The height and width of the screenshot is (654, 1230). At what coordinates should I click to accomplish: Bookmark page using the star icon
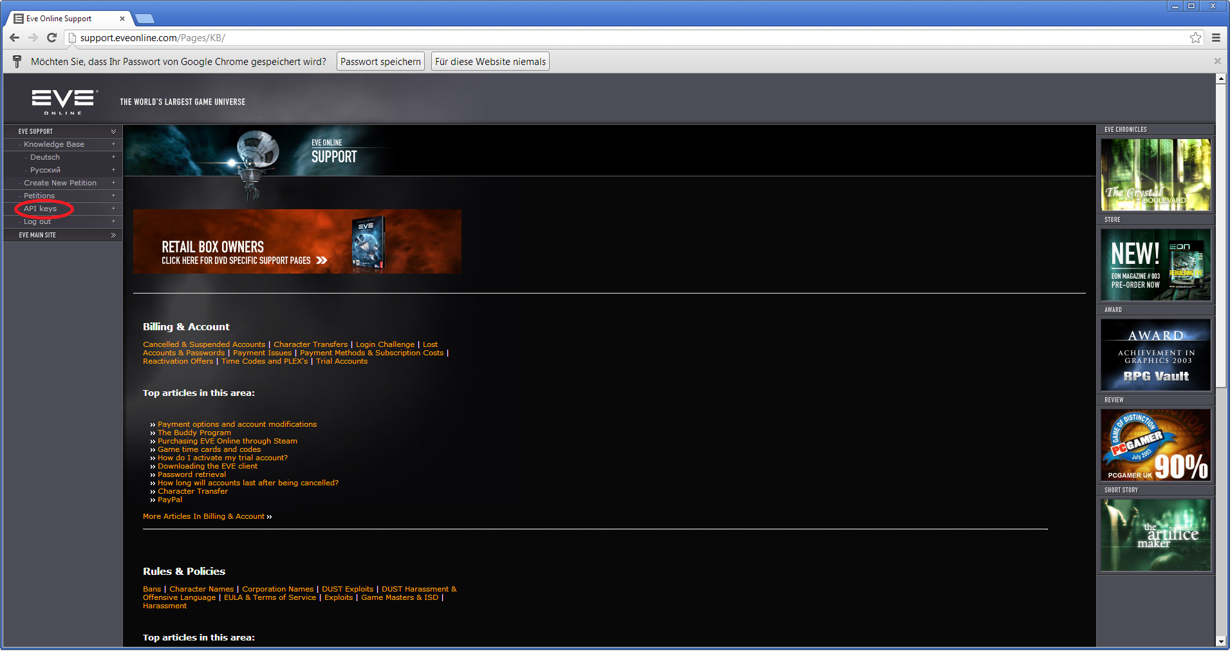[x=1195, y=38]
